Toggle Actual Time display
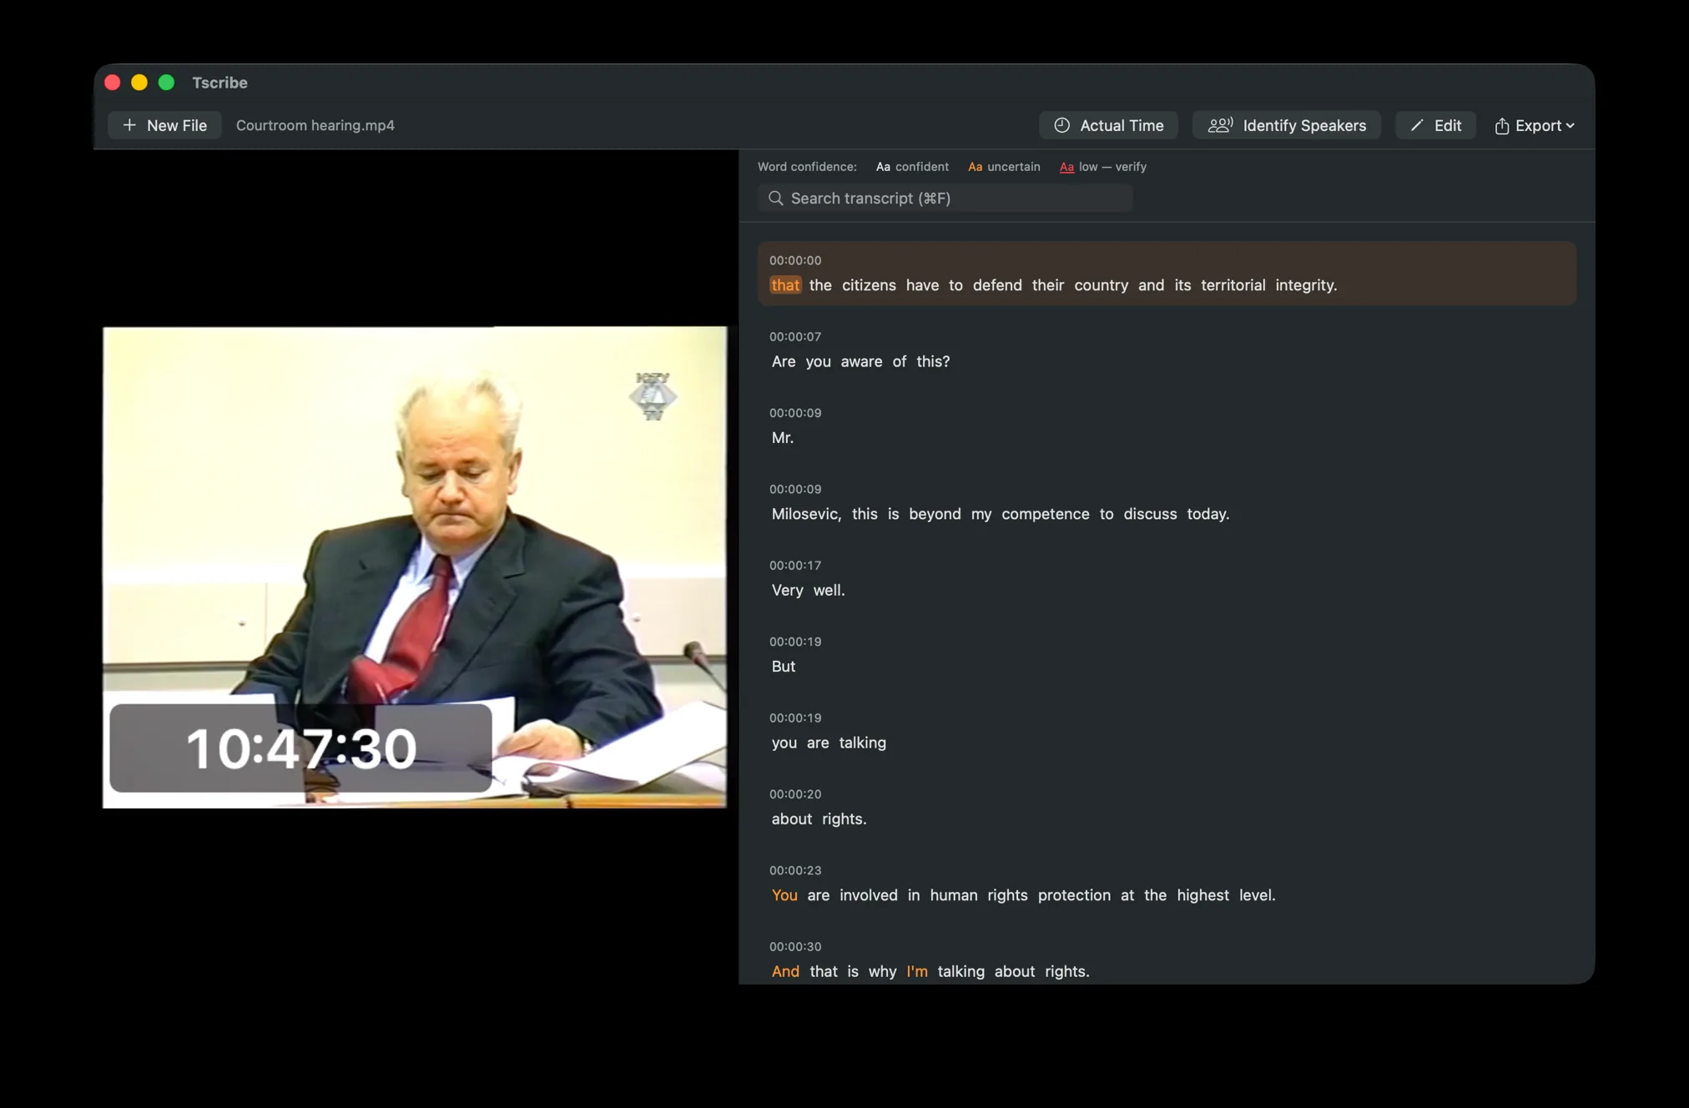Image resolution: width=1689 pixels, height=1108 pixels. click(x=1108, y=125)
